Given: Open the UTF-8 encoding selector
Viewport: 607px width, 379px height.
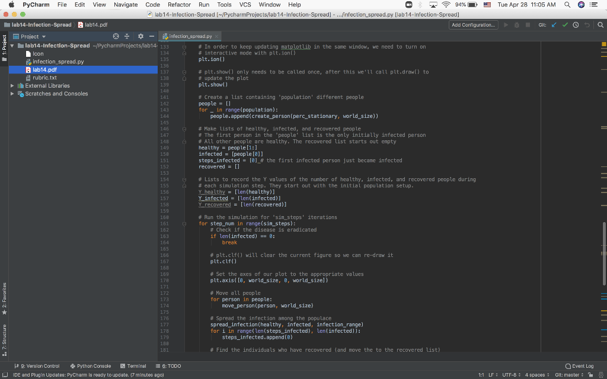Looking at the screenshot, I should click(x=512, y=375).
